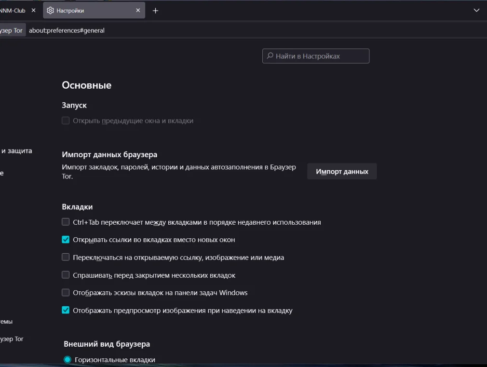Focus the Найти в Настройках search field
487x367 pixels.
coord(316,56)
